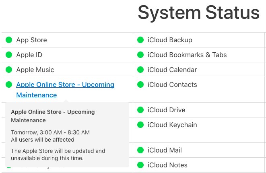Select the status dot for iCloud Bookmarks & Tabs
The height and width of the screenshot is (173, 266).
tap(140, 55)
